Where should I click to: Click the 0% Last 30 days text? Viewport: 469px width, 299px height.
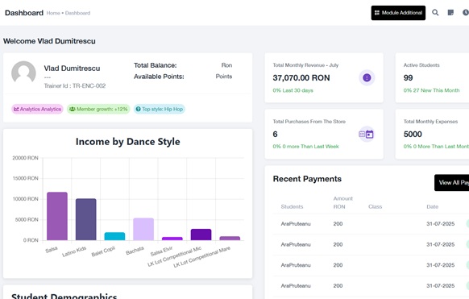point(293,90)
